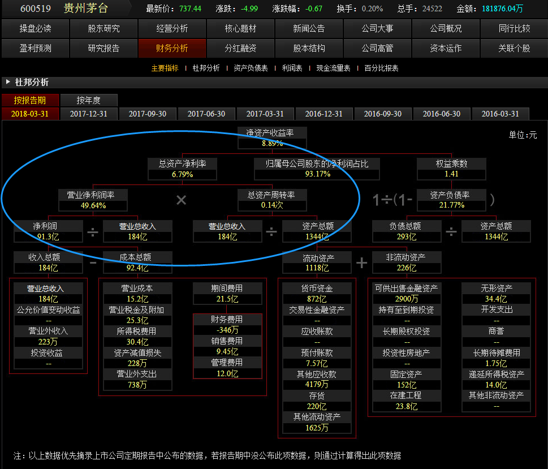Image resolution: width=548 pixels, height=469 pixels.
Task: Click the 总资产周转率 0.14次 box
Action: point(272,200)
